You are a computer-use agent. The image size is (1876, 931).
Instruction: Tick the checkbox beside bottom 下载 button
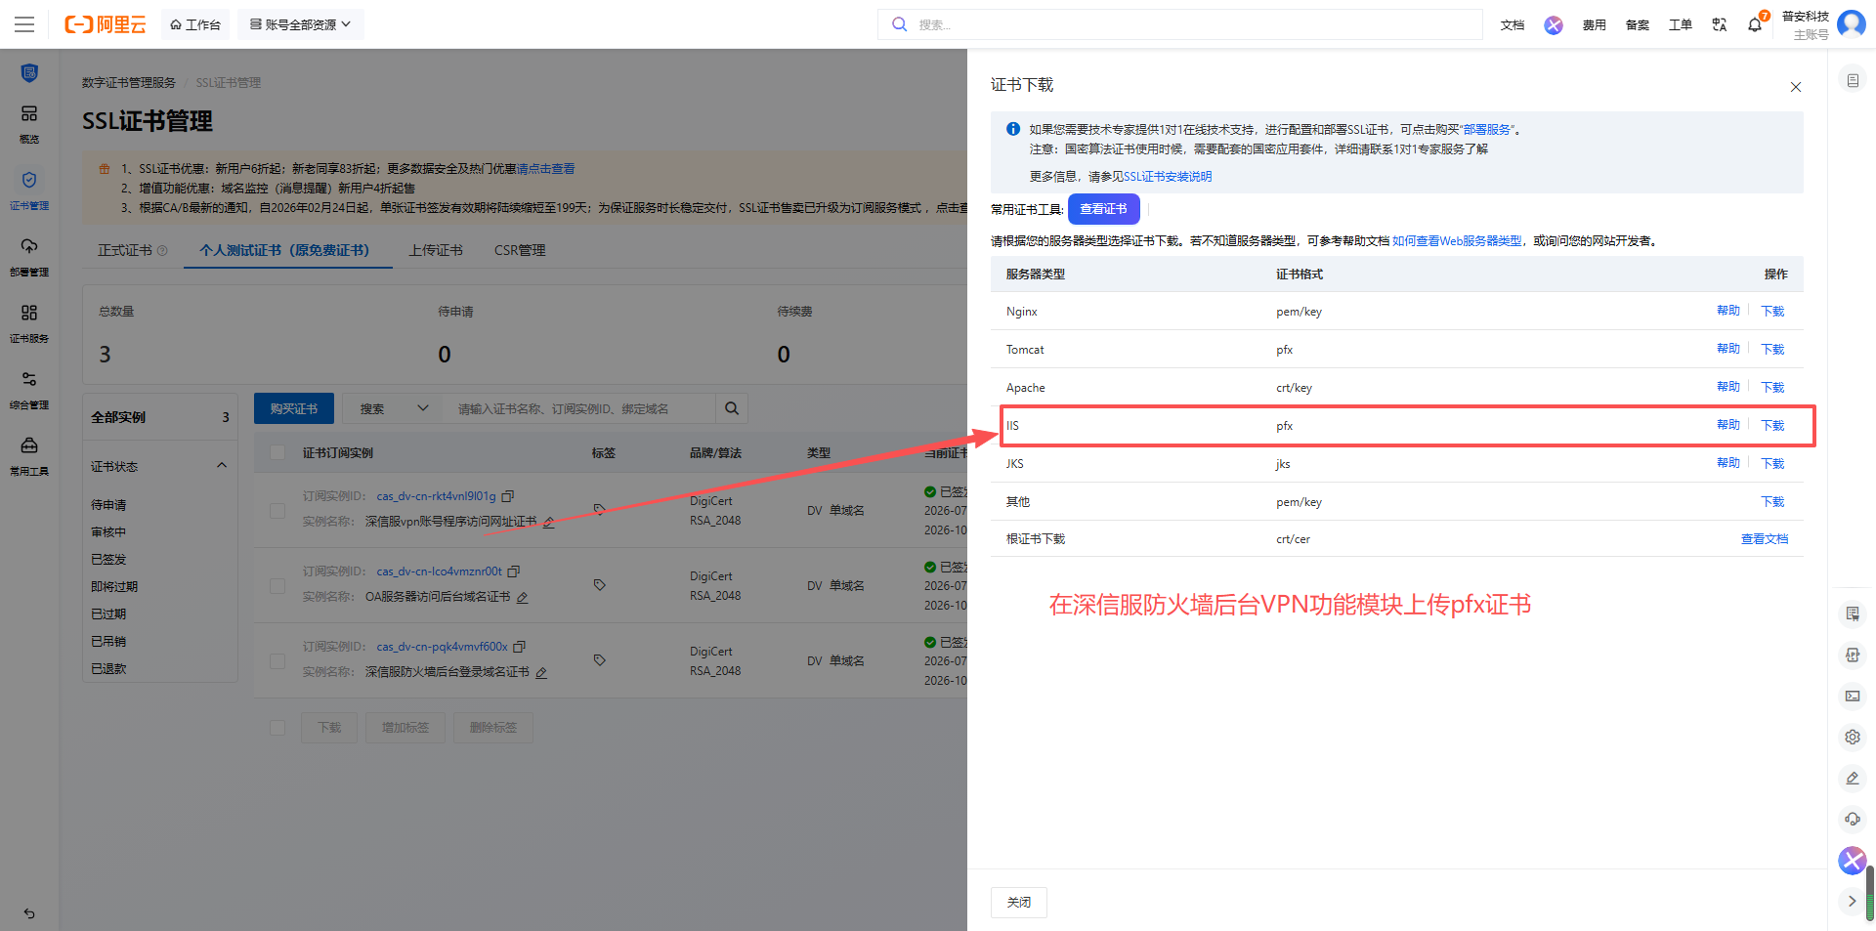pyautogui.click(x=277, y=728)
